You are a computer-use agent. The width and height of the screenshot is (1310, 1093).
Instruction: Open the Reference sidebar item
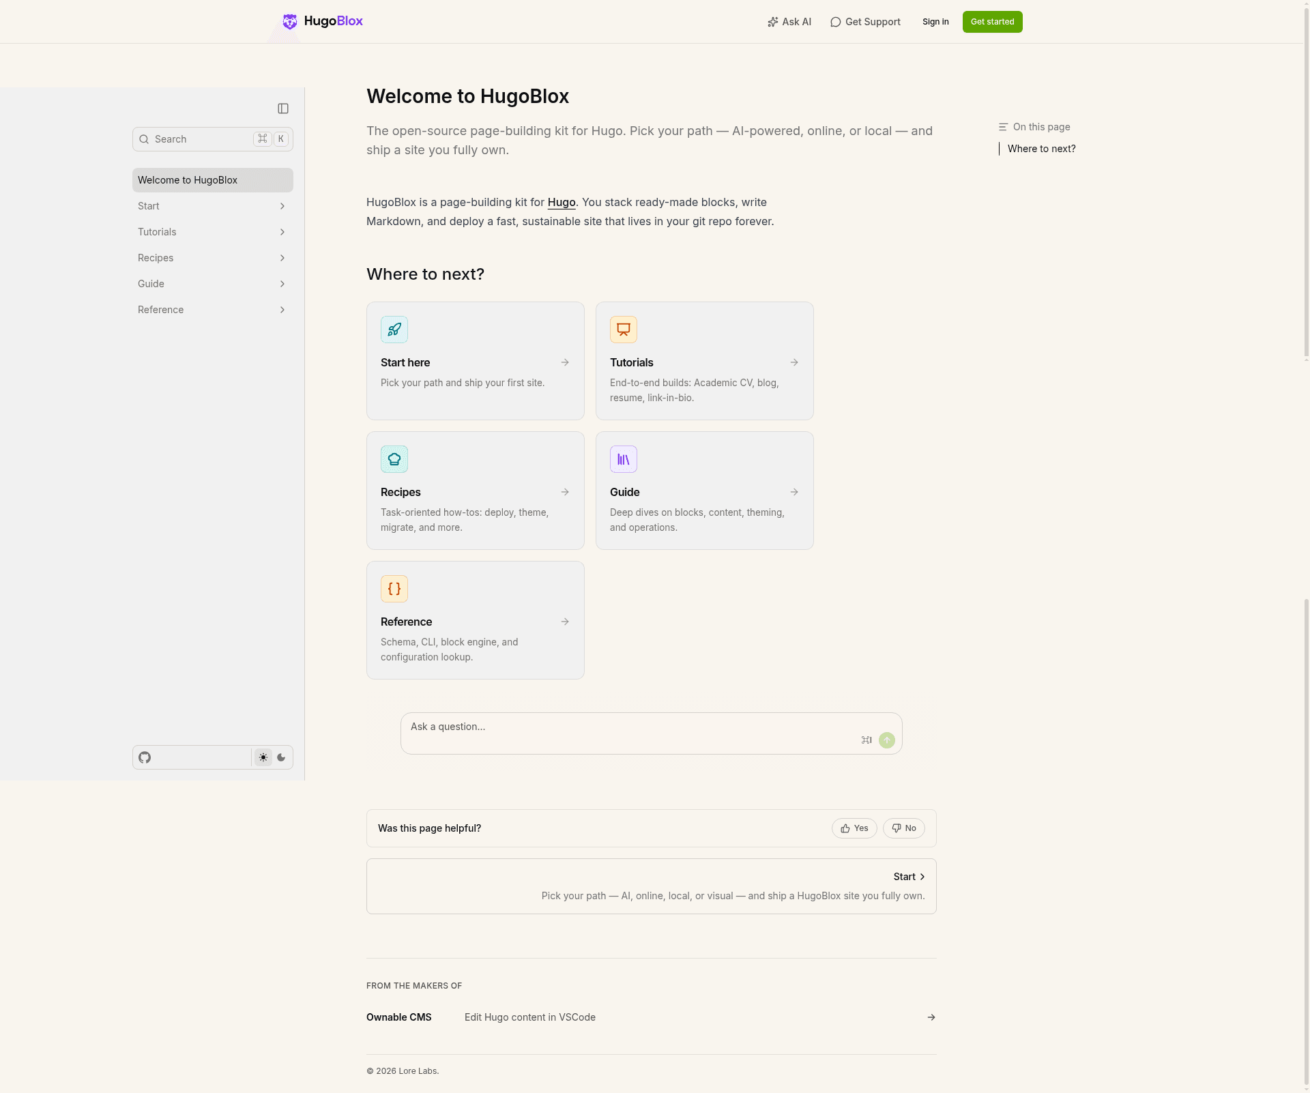pos(213,310)
